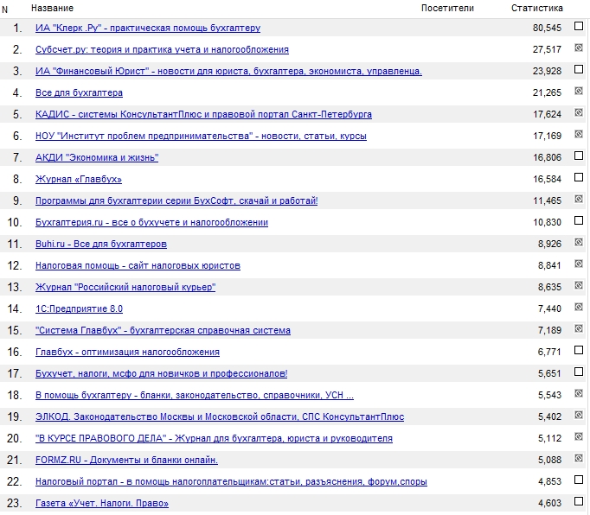The width and height of the screenshot is (590, 515).
Task: Select visitor count 17,624
Action: click(547, 115)
